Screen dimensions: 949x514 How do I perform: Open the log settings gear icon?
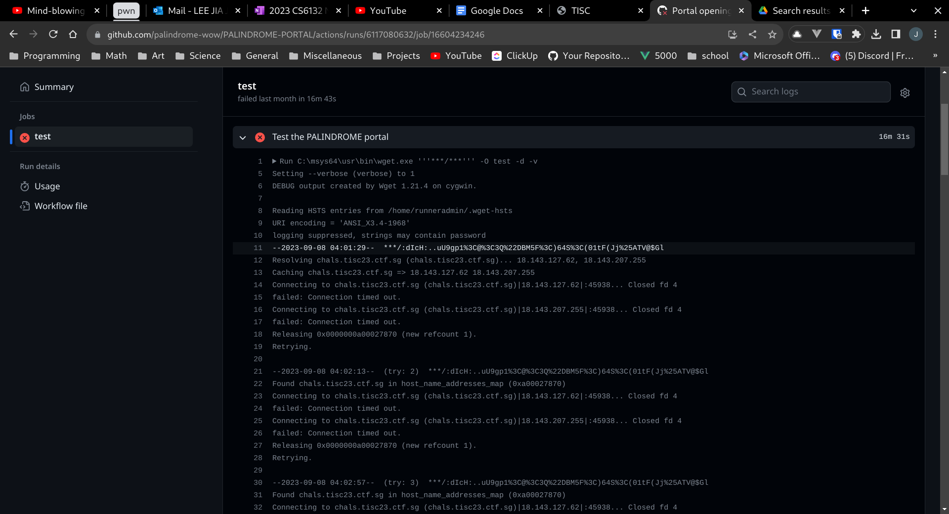point(905,92)
